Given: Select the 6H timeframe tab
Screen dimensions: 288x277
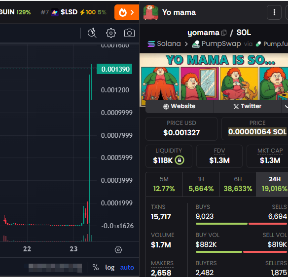Looking at the screenshot, I should pos(238,184).
